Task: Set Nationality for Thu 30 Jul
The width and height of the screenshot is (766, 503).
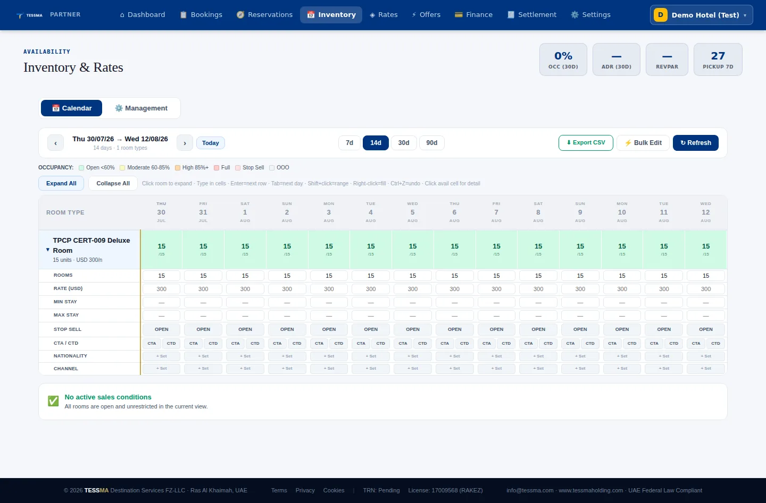Action: 161,356
